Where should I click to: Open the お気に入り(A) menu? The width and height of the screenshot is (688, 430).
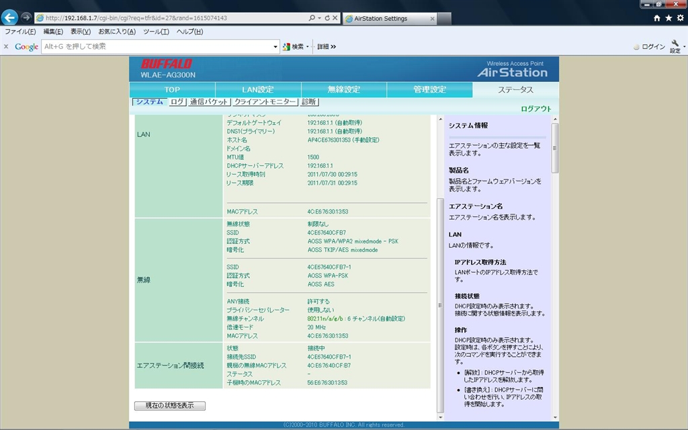117,32
